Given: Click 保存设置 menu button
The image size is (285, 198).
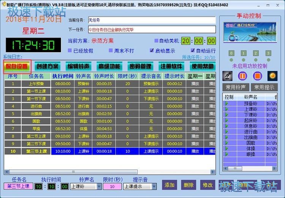Looking at the screenshot, I should point(17,67).
